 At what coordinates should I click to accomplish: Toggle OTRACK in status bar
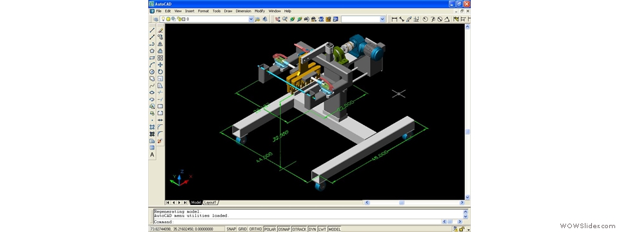click(x=299, y=229)
